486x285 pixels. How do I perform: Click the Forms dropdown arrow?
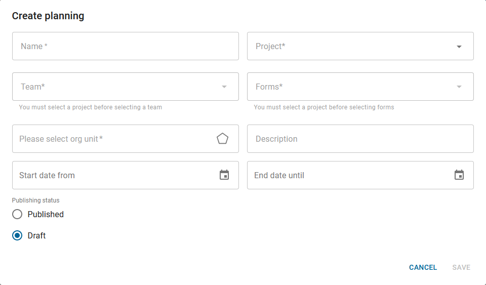coord(459,87)
